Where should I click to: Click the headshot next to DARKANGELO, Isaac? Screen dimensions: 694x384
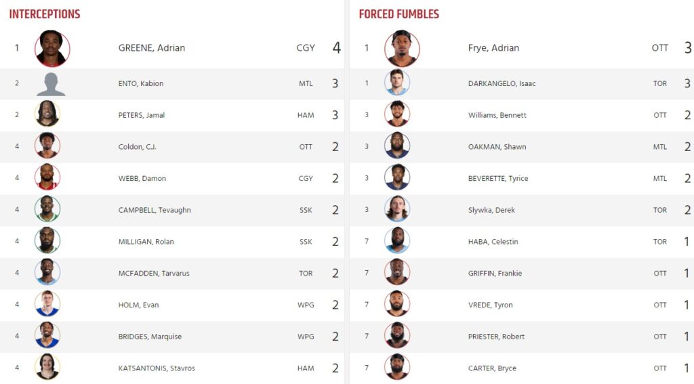(x=397, y=83)
